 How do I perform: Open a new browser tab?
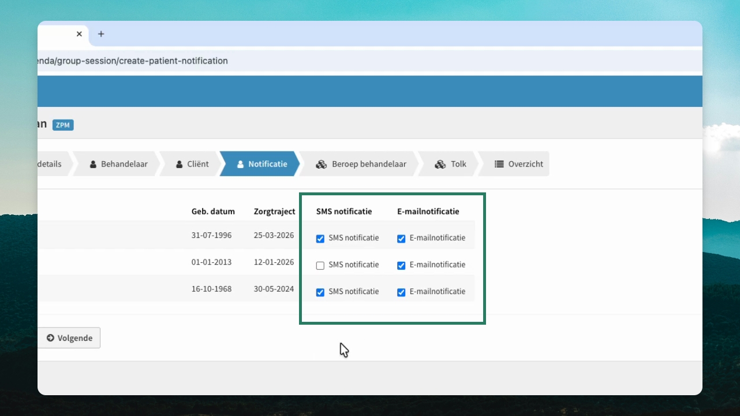tap(101, 34)
